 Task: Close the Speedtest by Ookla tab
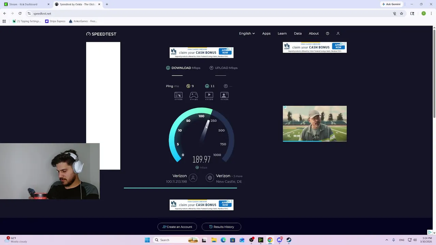click(99, 4)
